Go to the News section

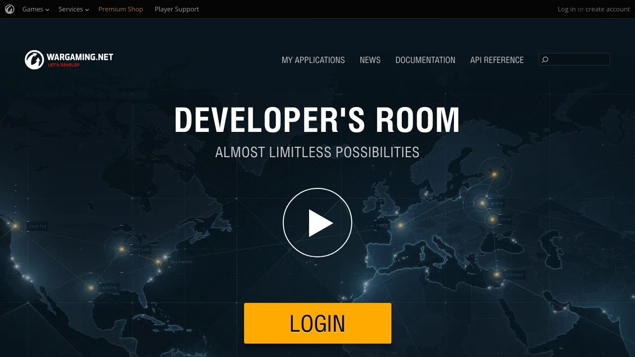[x=370, y=60]
